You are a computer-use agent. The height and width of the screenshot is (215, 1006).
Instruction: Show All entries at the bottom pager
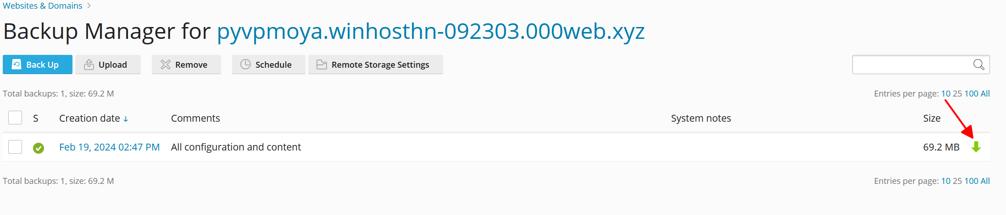pyautogui.click(x=985, y=181)
